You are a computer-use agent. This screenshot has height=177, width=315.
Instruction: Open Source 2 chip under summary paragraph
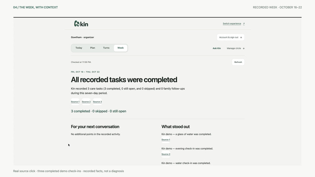click(86, 102)
